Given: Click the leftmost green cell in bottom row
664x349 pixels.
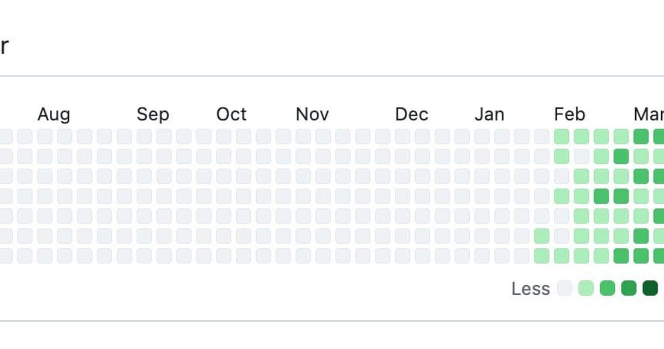Looking at the screenshot, I should pyautogui.click(x=542, y=256).
